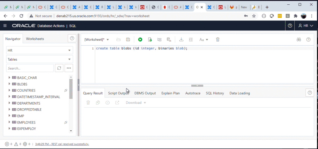
Task: Expand the BLOBS table node
Action: pos(9,84)
